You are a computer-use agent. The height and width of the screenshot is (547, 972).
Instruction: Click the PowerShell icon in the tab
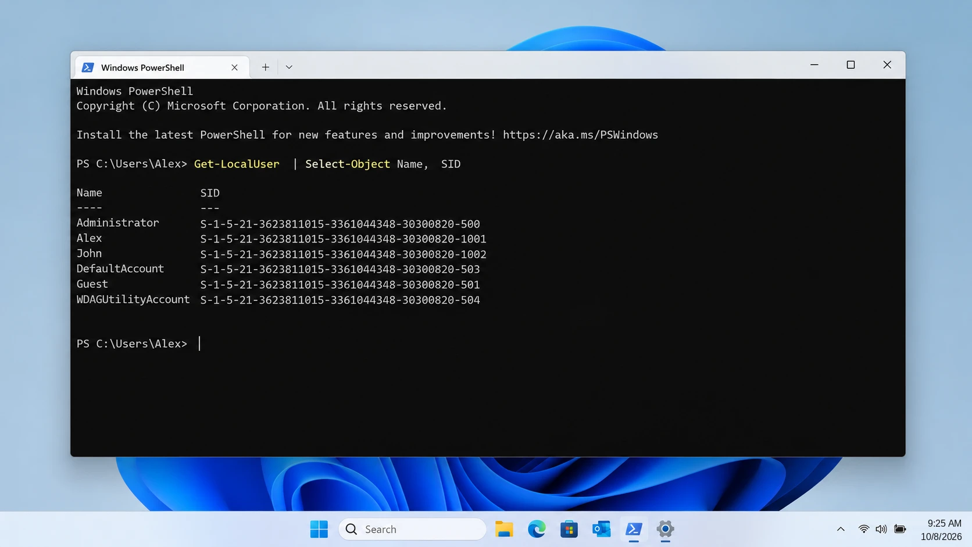(88, 67)
